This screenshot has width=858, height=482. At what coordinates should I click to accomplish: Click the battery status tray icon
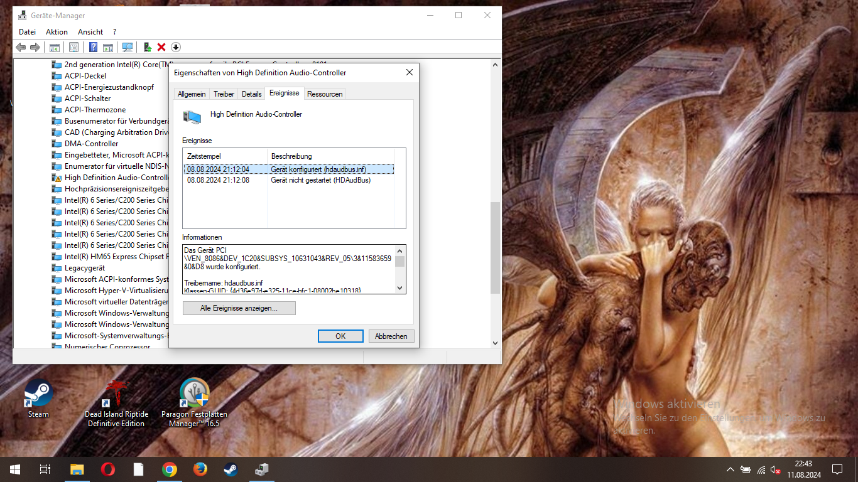click(746, 469)
